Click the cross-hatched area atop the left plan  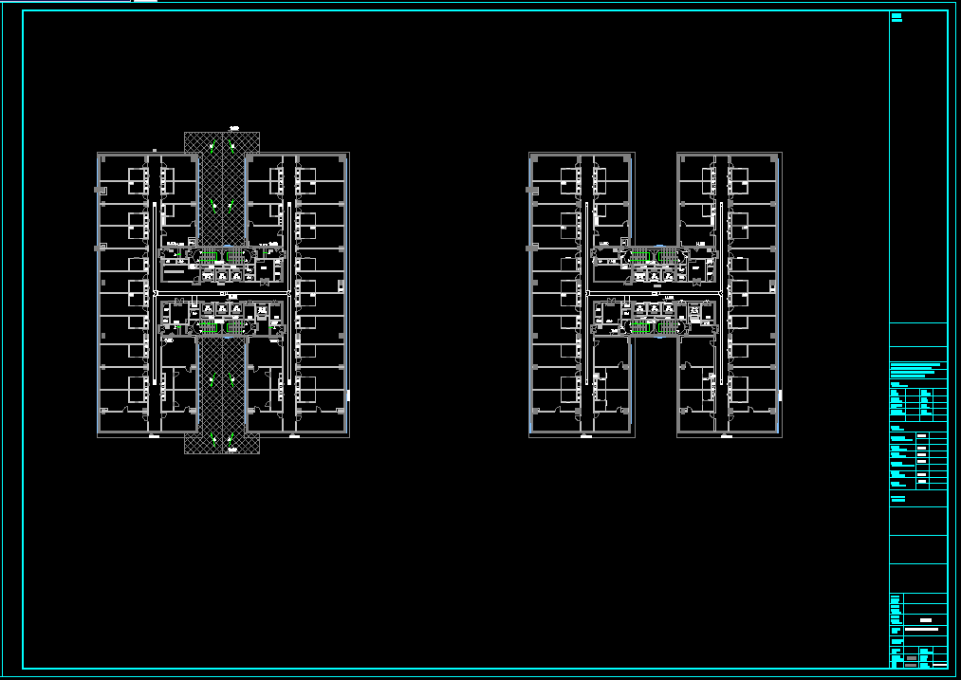(222, 190)
